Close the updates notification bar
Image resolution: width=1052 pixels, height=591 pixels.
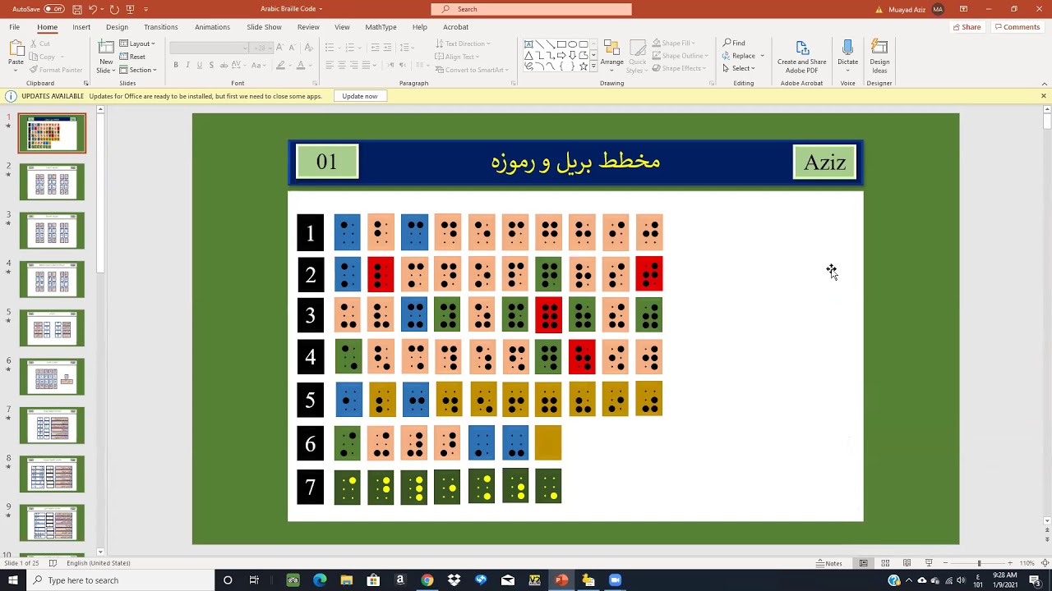coord(1044,96)
